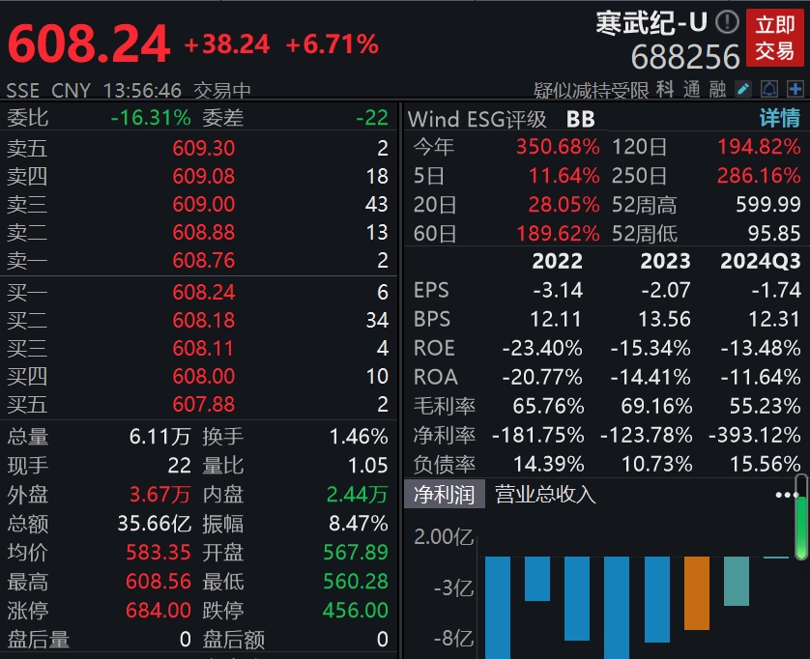The height and width of the screenshot is (659, 810).
Task: Click the 总额 value 35.66亿
Action: pos(154,524)
